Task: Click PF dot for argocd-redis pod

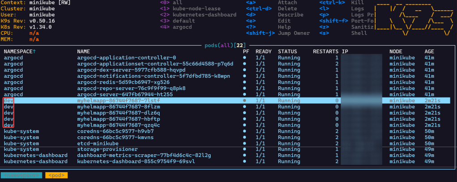Action: [245, 82]
